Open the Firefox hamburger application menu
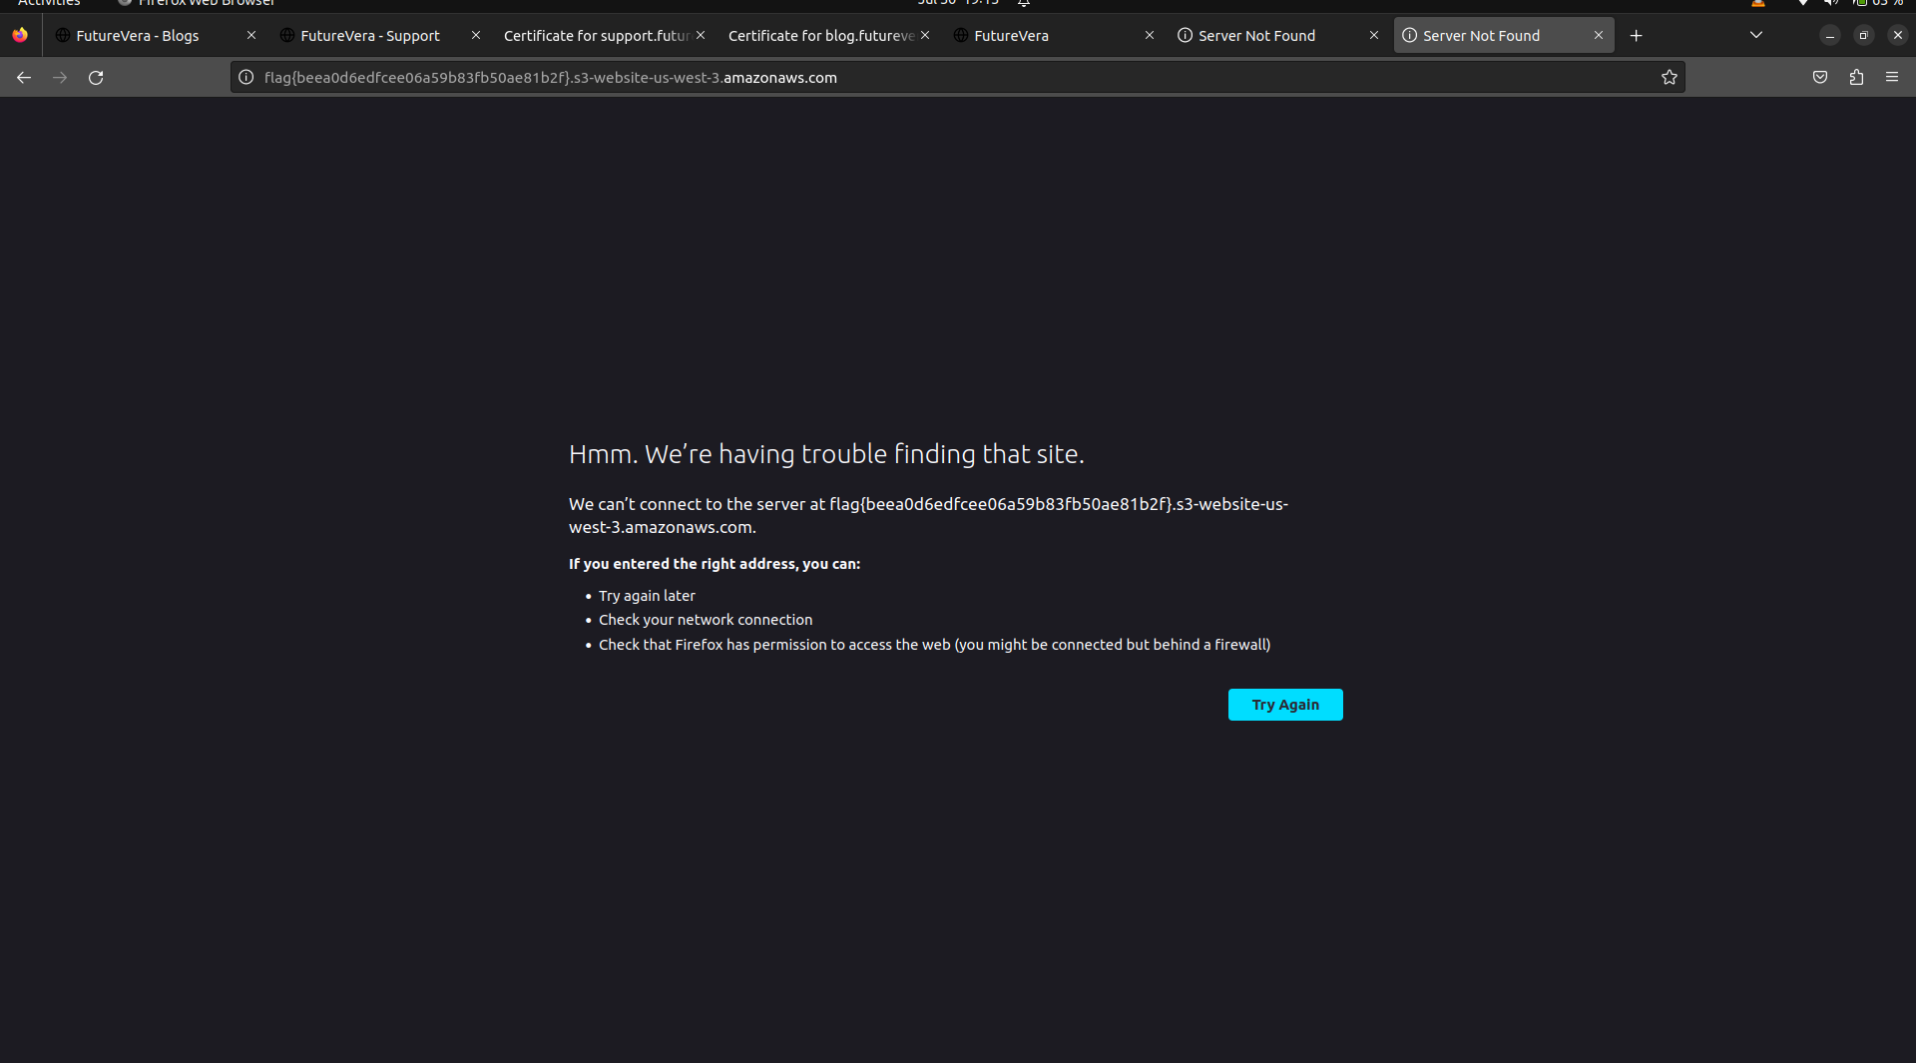This screenshot has height=1063, width=1916. tap(1892, 78)
